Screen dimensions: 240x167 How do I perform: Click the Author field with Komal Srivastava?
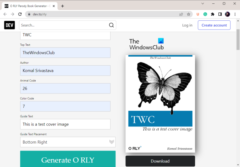65,70
